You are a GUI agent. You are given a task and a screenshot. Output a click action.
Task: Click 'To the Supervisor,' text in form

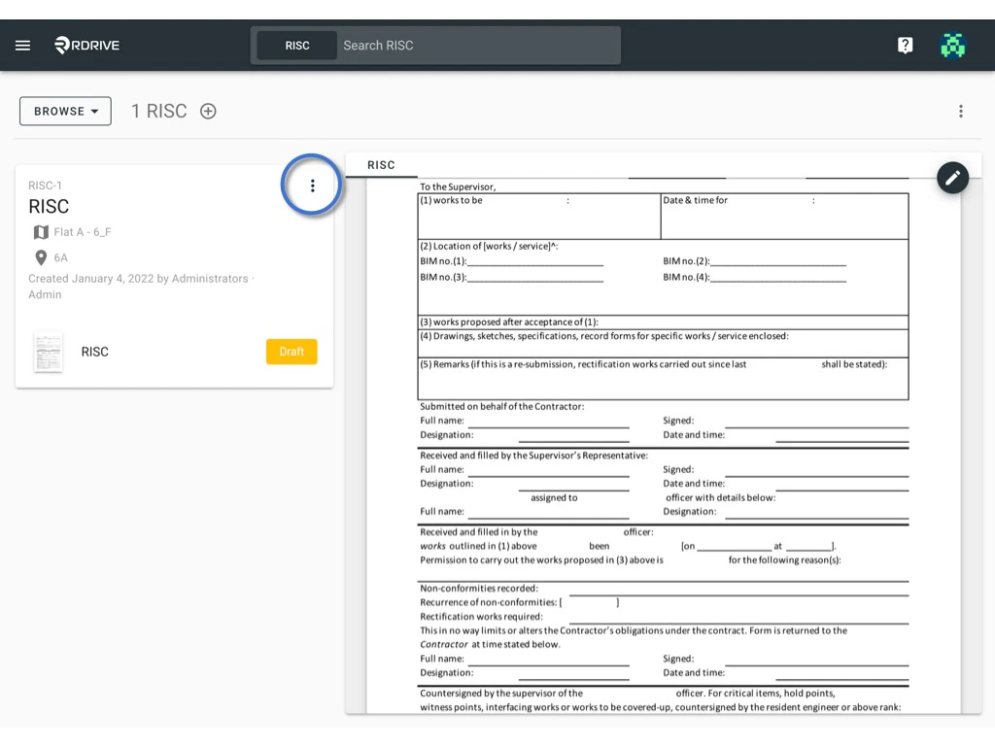458,186
